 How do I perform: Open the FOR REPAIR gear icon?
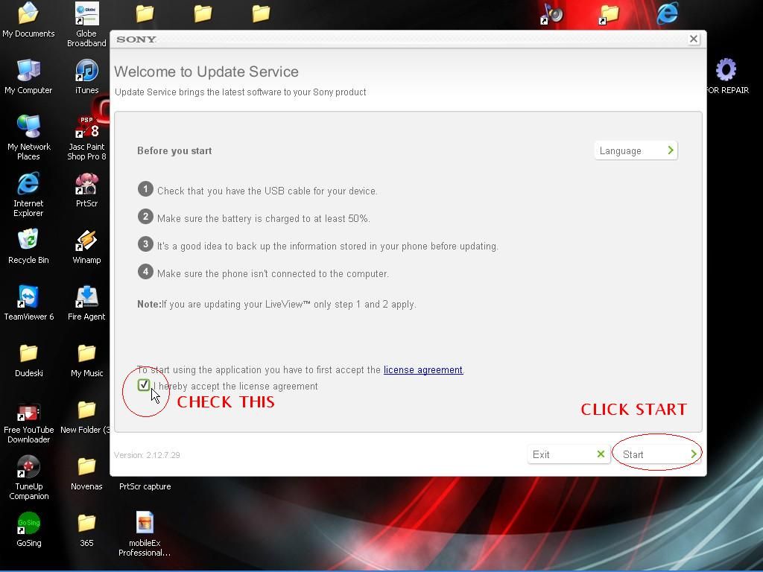coord(727,70)
